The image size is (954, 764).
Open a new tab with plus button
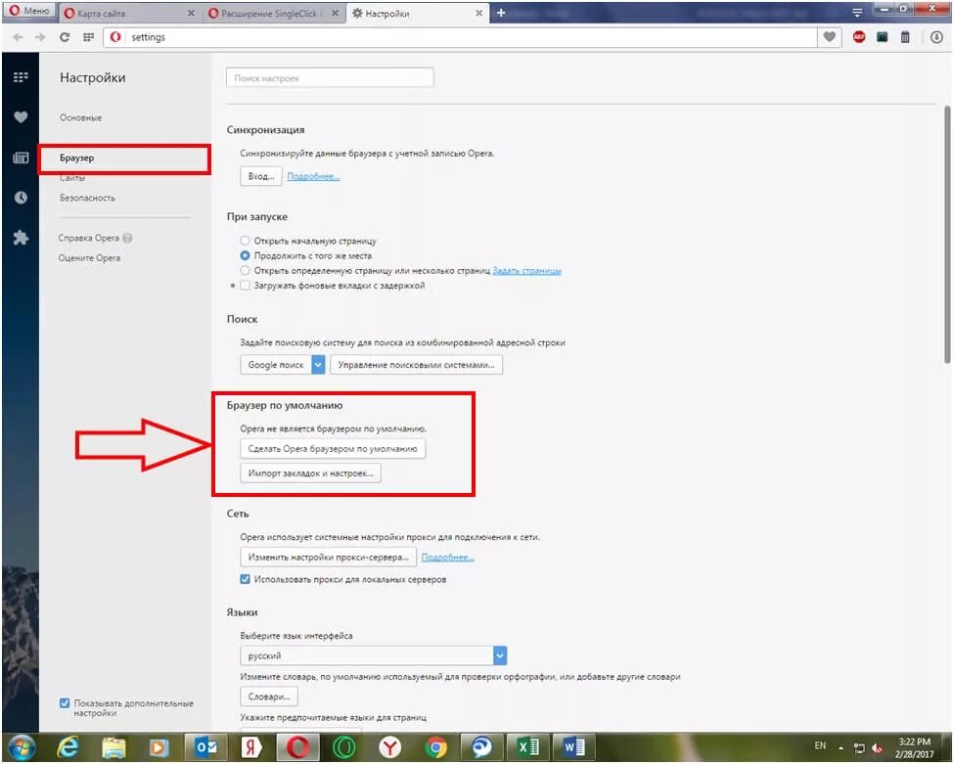(501, 13)
